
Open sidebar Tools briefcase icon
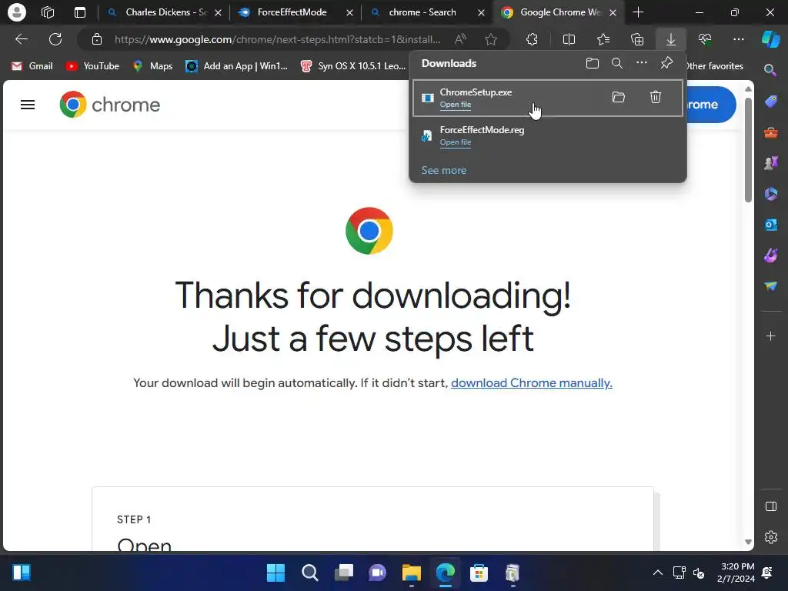[x=770, y=132]
